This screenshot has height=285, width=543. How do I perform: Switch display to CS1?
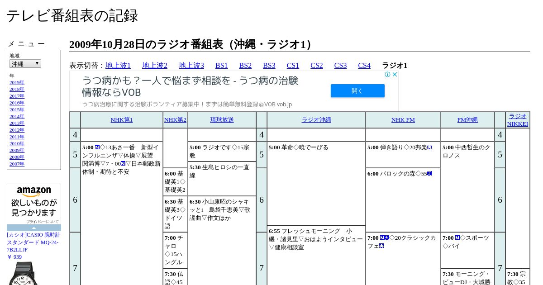pyautogui.click(x=293, y=66)
